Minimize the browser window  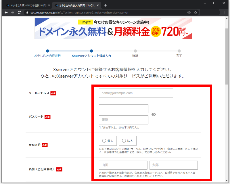pyautogui.click(x=205, y=3)
